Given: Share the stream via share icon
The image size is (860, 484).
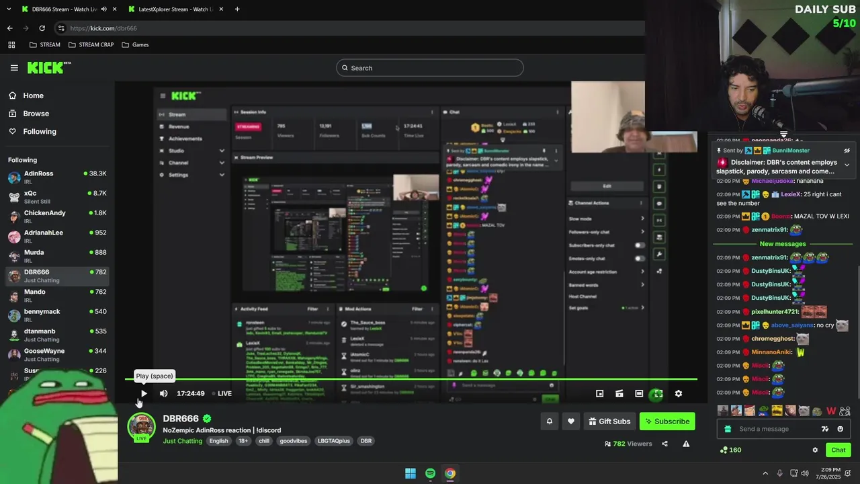Looking at the screenshot, I should click(664, 444).
